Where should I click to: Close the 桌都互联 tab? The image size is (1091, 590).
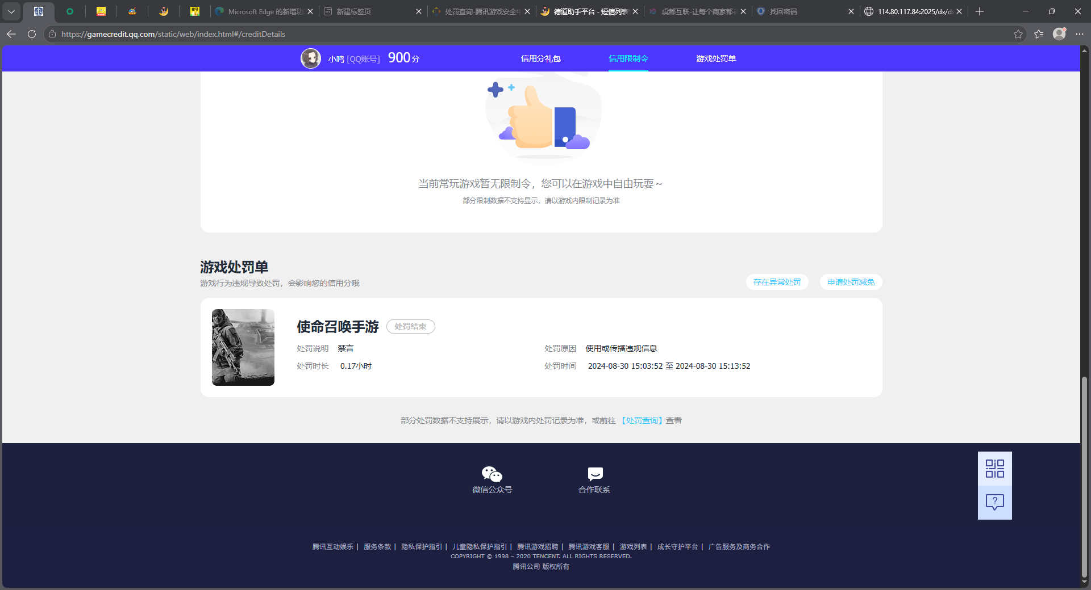coord(743,11)
